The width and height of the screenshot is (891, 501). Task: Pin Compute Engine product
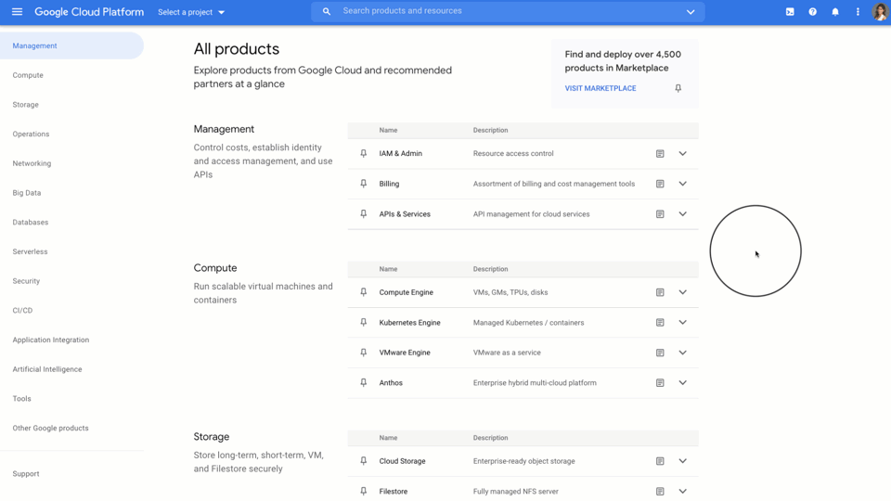click(364, 292)
